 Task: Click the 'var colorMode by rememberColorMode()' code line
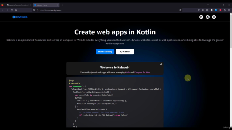tap(94, 95)
